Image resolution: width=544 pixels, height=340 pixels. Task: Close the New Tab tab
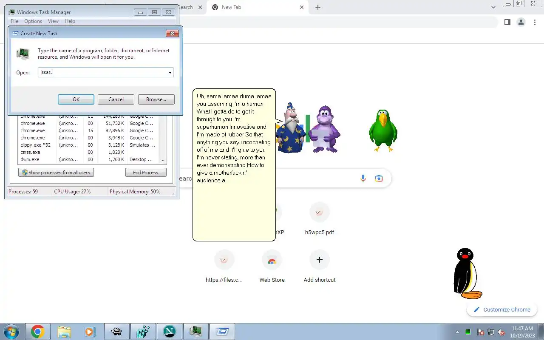pyautogui.click(x=302, y=7)
